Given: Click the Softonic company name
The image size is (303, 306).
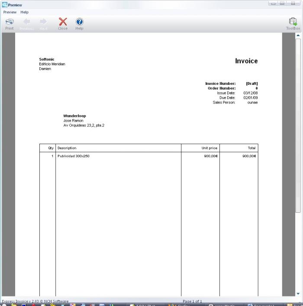Looking at the screenshot, I should pyautogui.click(x=47, y=59).
